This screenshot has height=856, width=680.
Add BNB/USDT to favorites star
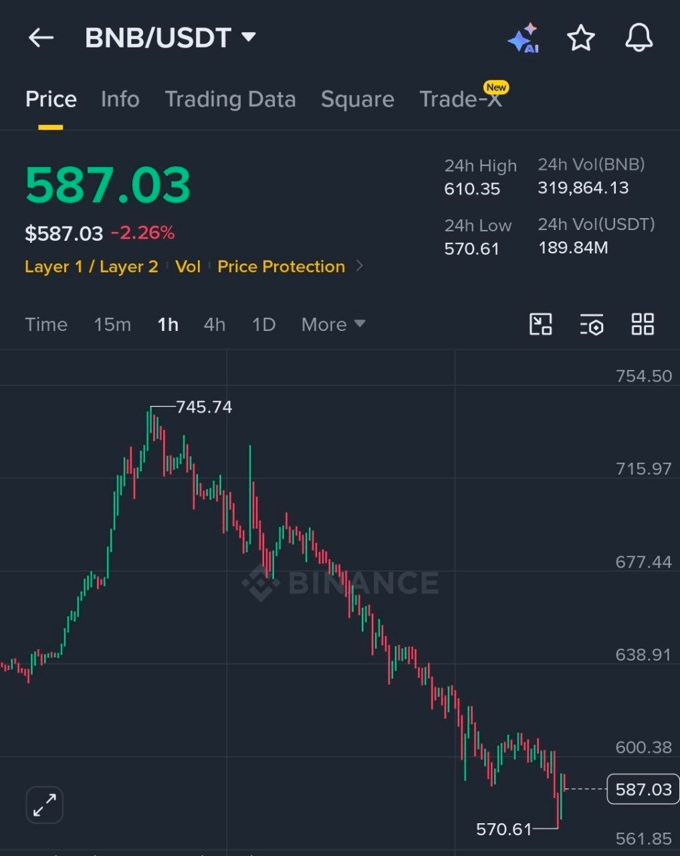pyautogui.click(x=580, y=38)
